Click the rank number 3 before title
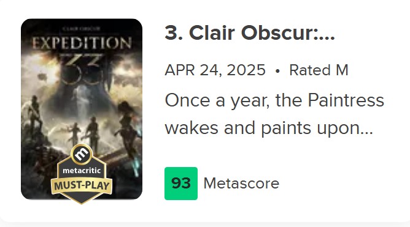This screenshot has width=410, height=227. point(171,33)
